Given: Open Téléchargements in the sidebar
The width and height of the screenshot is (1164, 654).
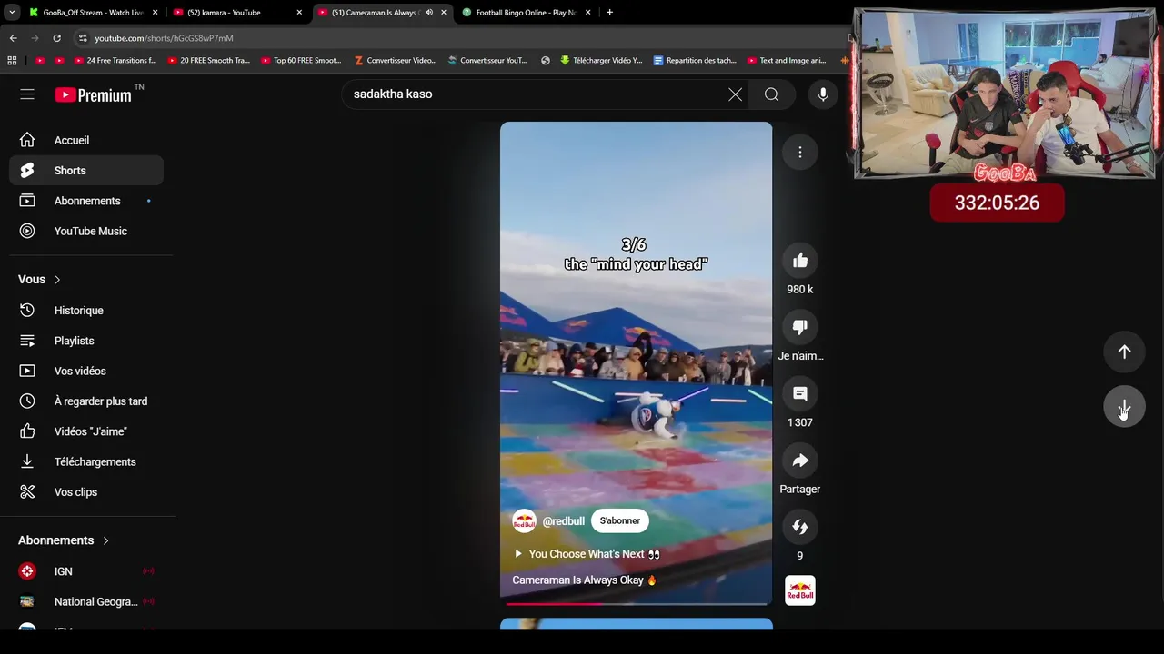Looking at the screenshot, I should (x=86, y=461).
